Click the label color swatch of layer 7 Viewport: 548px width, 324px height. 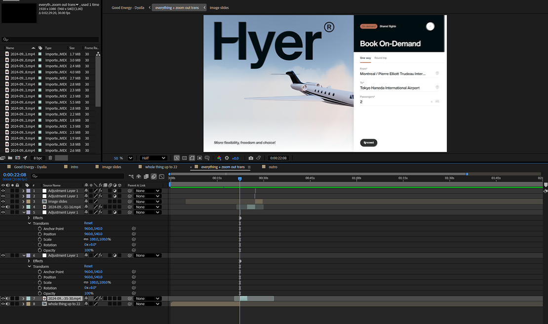[x=28, y=299]
